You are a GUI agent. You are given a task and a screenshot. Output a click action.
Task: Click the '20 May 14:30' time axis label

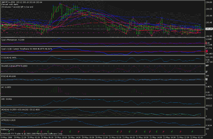coord(74,137)
